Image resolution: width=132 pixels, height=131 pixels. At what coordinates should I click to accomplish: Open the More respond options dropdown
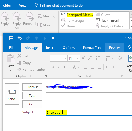(x=45, y=25)
